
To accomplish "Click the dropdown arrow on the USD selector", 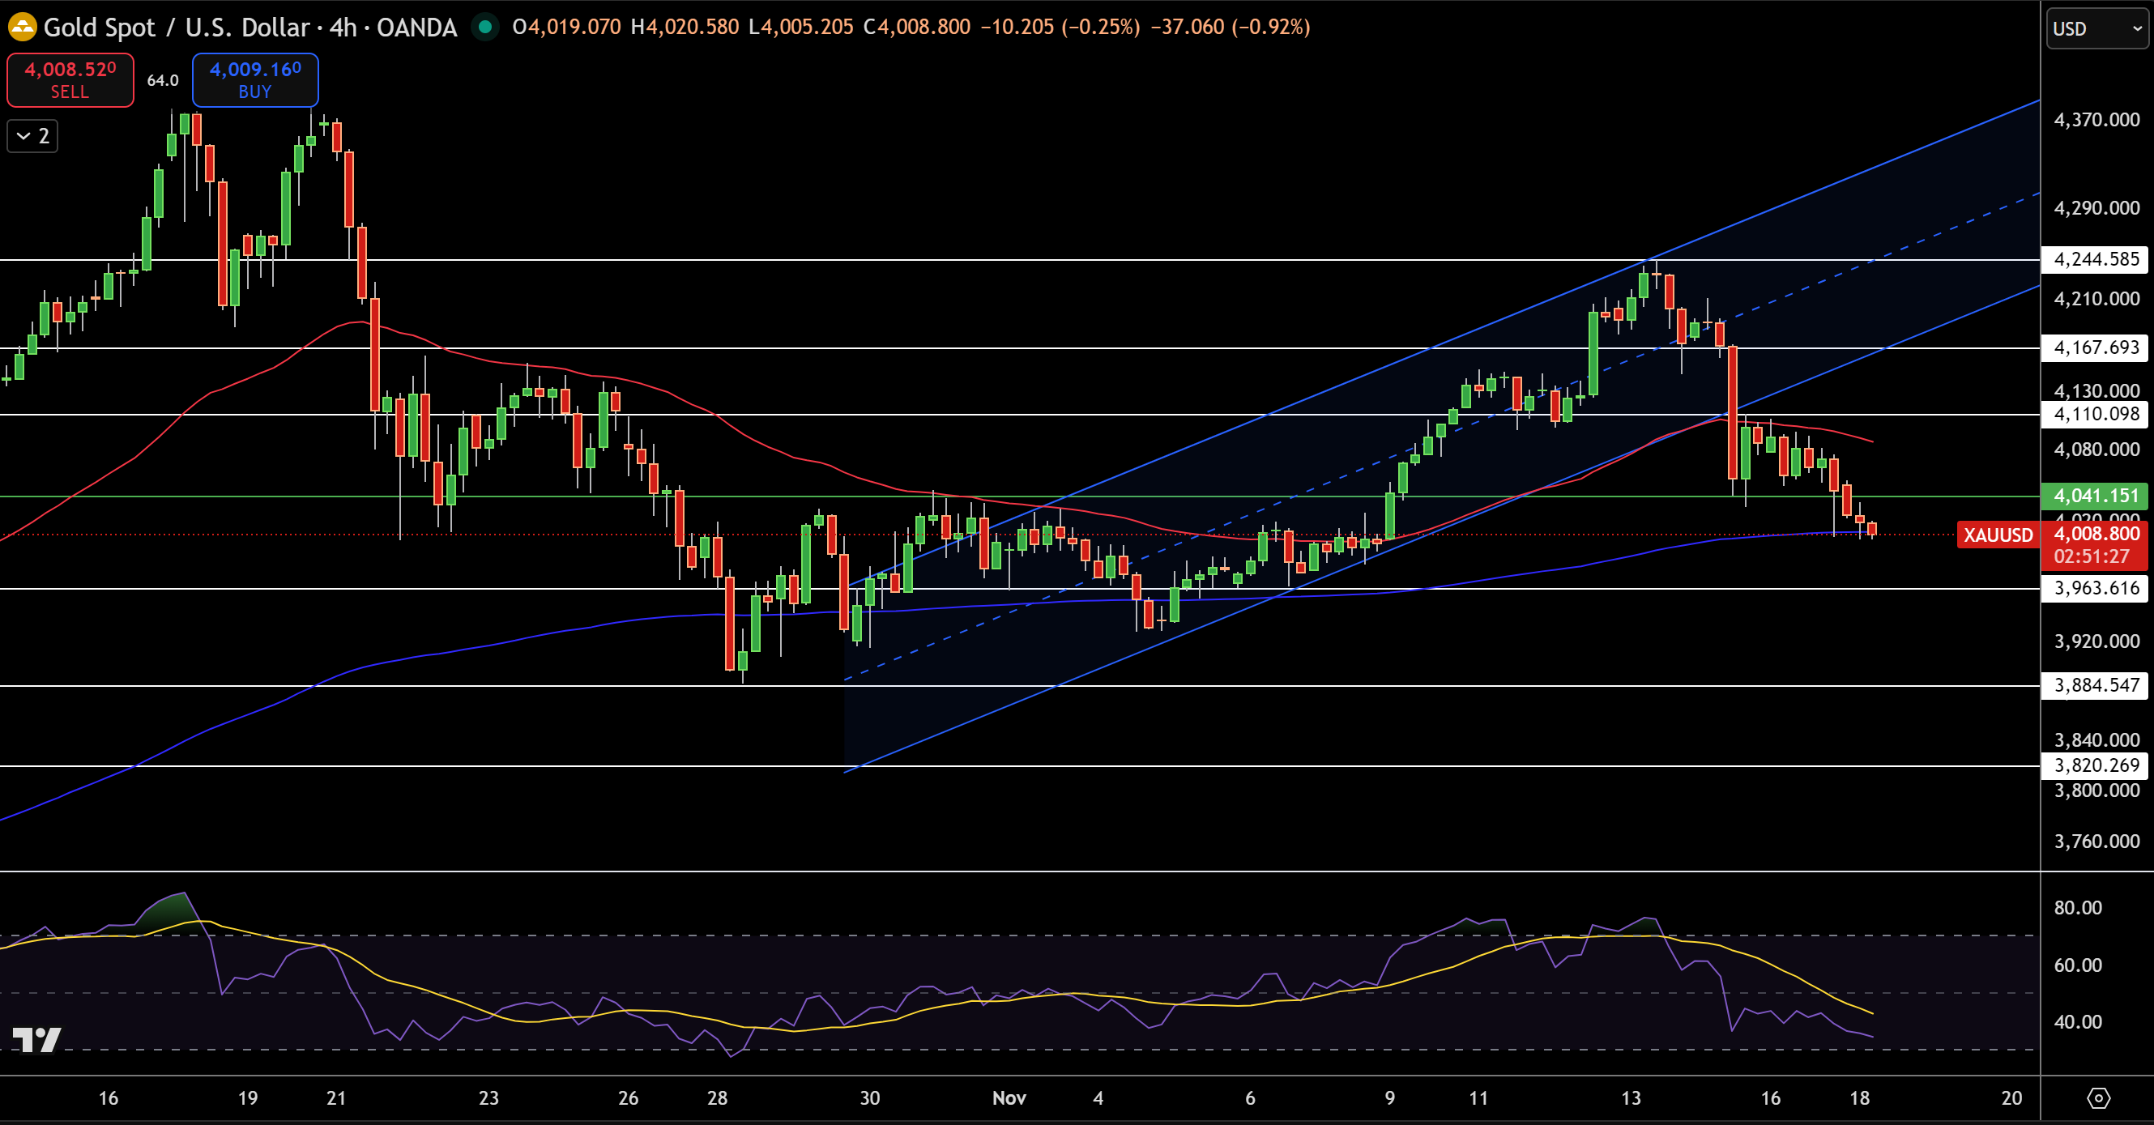I will (2132, 28).
